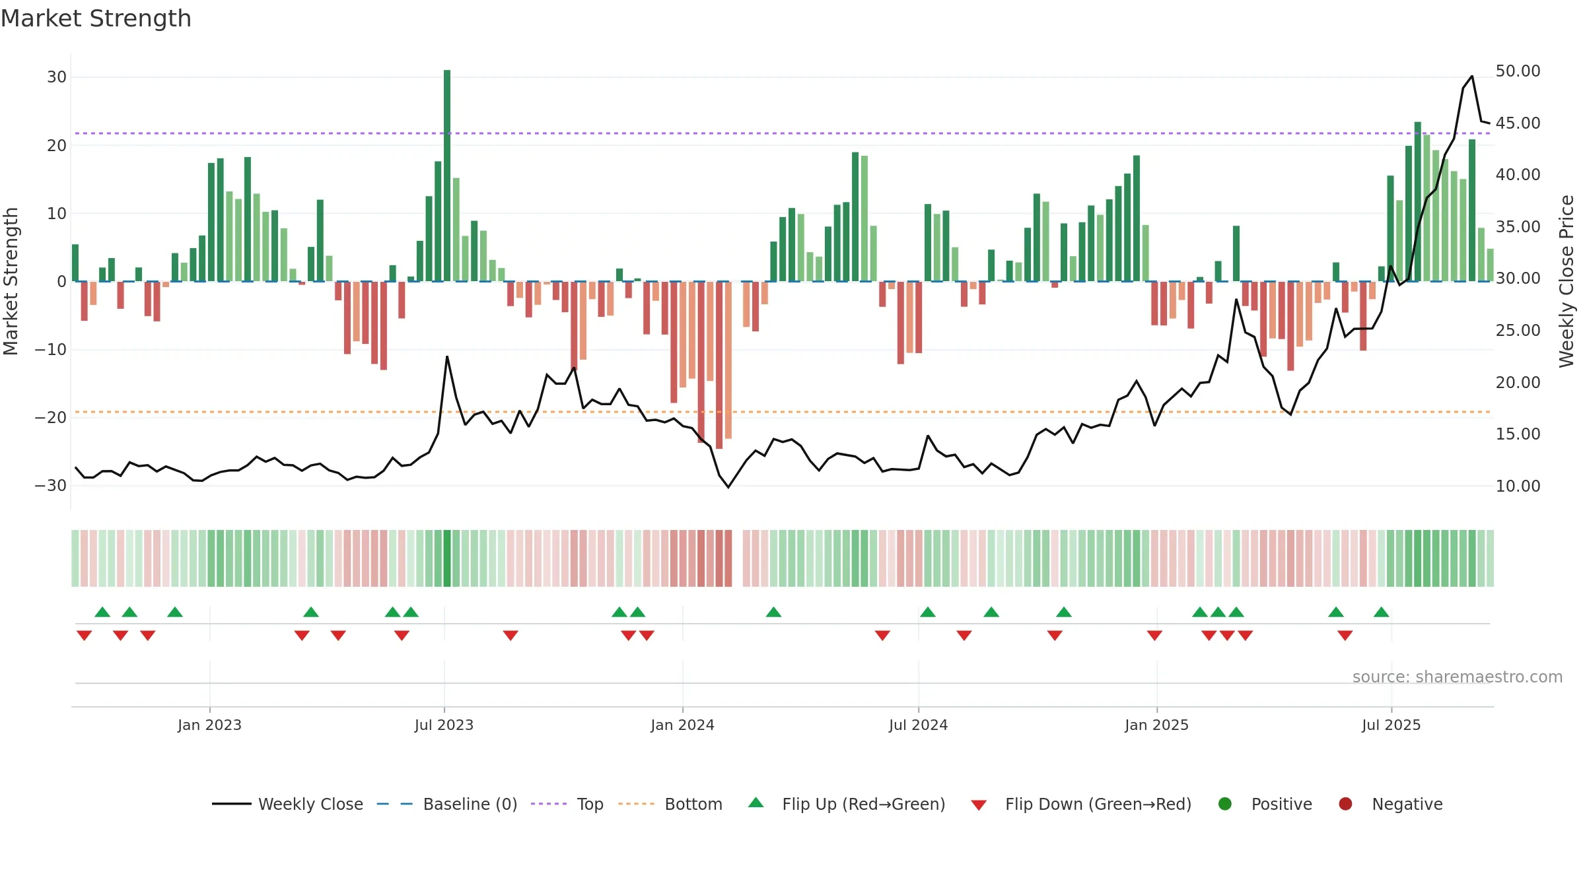Click the Jul 2024 x-axis label
Screen dimensions: 1585x891
tap(918, 725)
